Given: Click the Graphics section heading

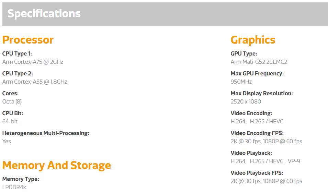Looking at the screenshot, I should point(253,40).
